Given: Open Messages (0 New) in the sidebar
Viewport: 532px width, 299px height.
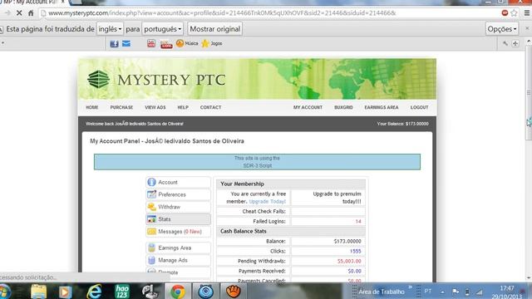Looking at the screenshot, I should click(x=178, y=232).
